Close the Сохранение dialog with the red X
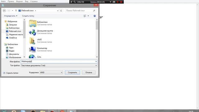 pos(96,5)
